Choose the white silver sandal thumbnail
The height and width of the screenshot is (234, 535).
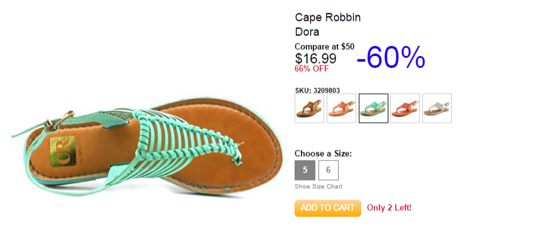[437, 108]
